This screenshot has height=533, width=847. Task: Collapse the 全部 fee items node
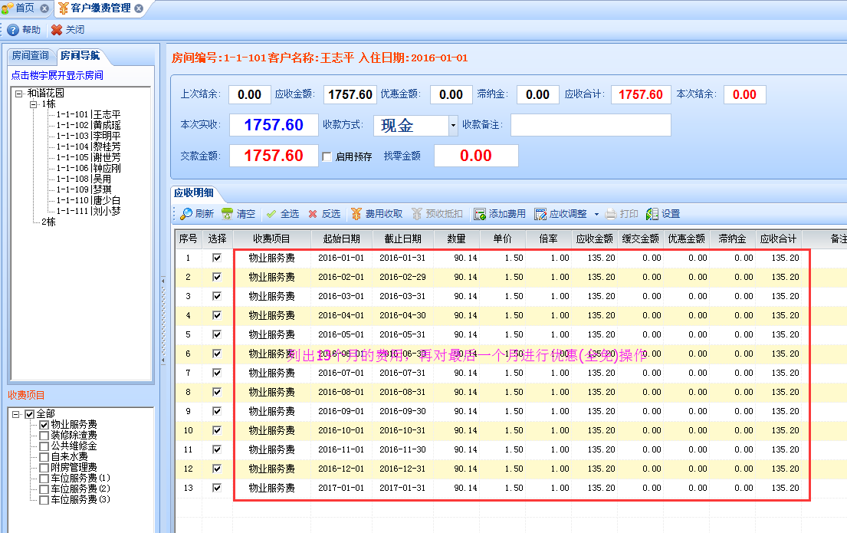click(15, 414)
